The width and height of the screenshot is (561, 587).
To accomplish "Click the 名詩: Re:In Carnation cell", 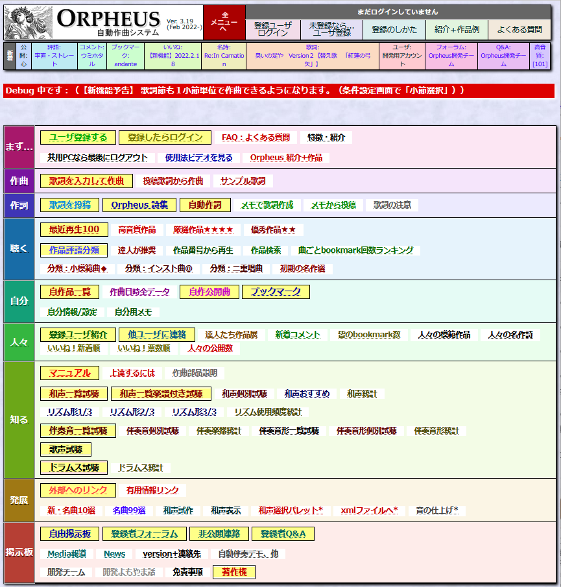I will pos(224,56).
